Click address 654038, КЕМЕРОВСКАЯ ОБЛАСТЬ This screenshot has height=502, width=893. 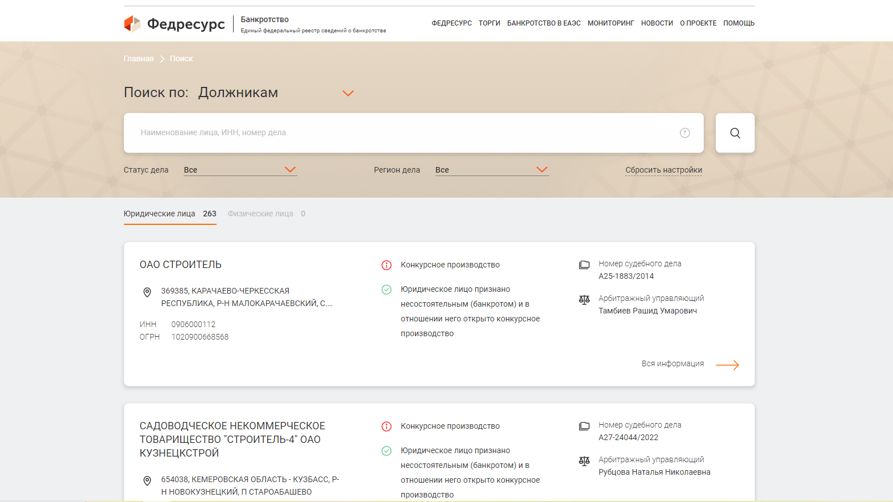250,486
